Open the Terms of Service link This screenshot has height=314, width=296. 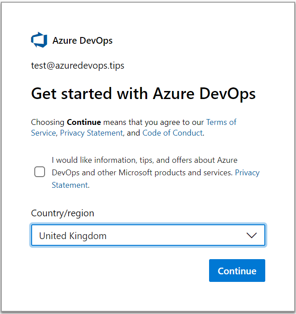tap(221, 122)
